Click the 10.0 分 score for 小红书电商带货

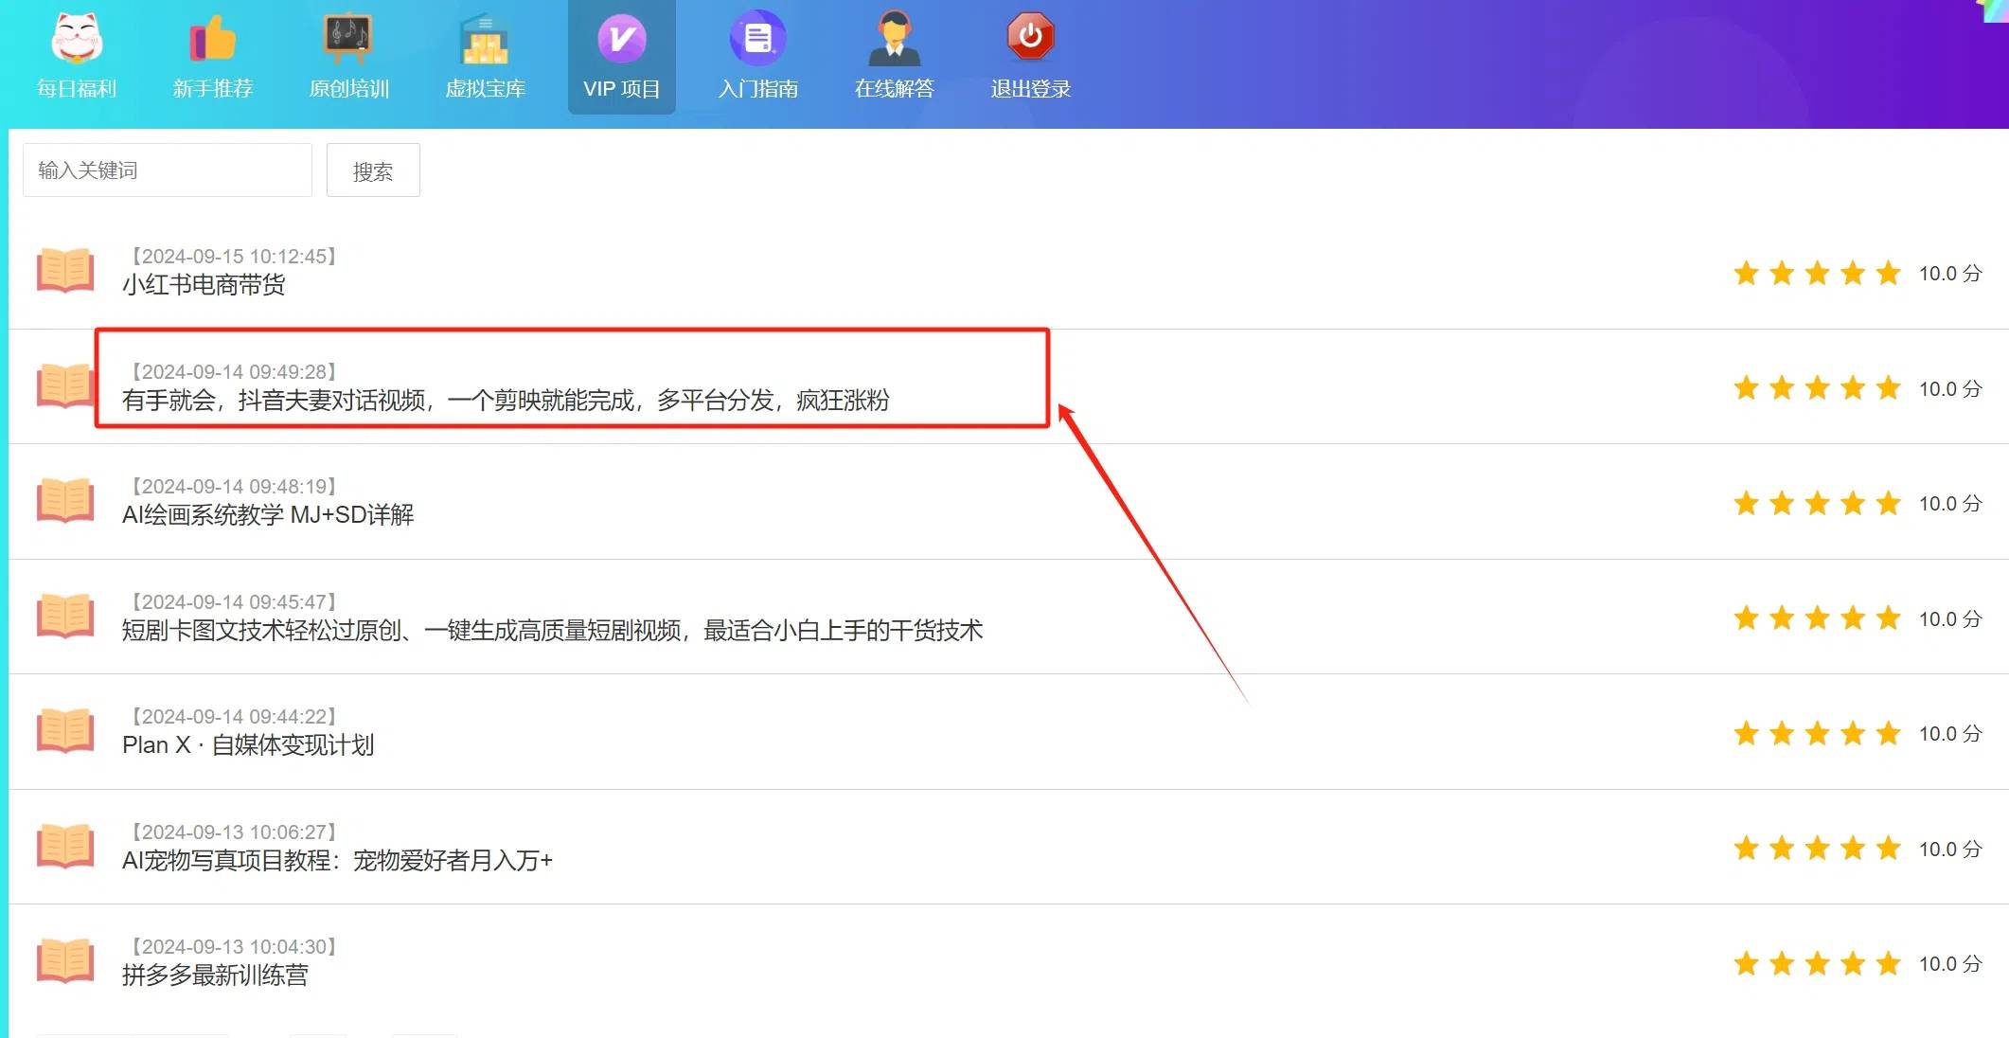tap(1950, 274)
